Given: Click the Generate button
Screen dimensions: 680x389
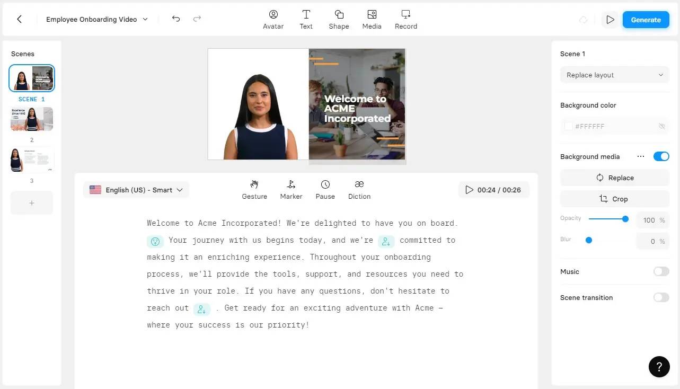Looking at the screenshot, I should coord(646,20).
